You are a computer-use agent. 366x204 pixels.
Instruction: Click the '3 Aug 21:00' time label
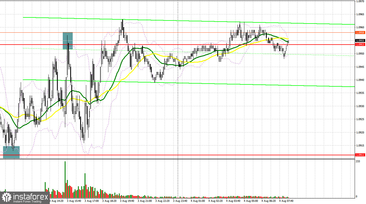pyautogui.click(x=145, y=200)
